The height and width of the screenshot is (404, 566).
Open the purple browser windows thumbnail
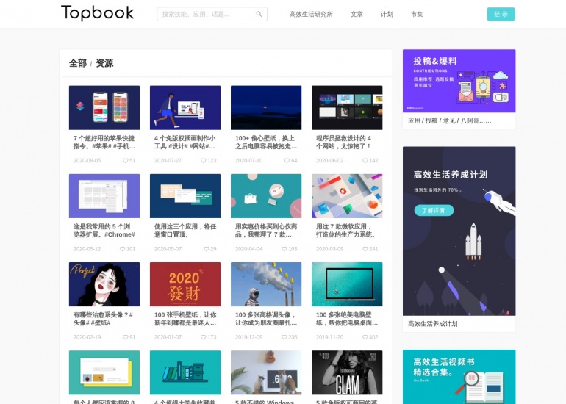104,196
